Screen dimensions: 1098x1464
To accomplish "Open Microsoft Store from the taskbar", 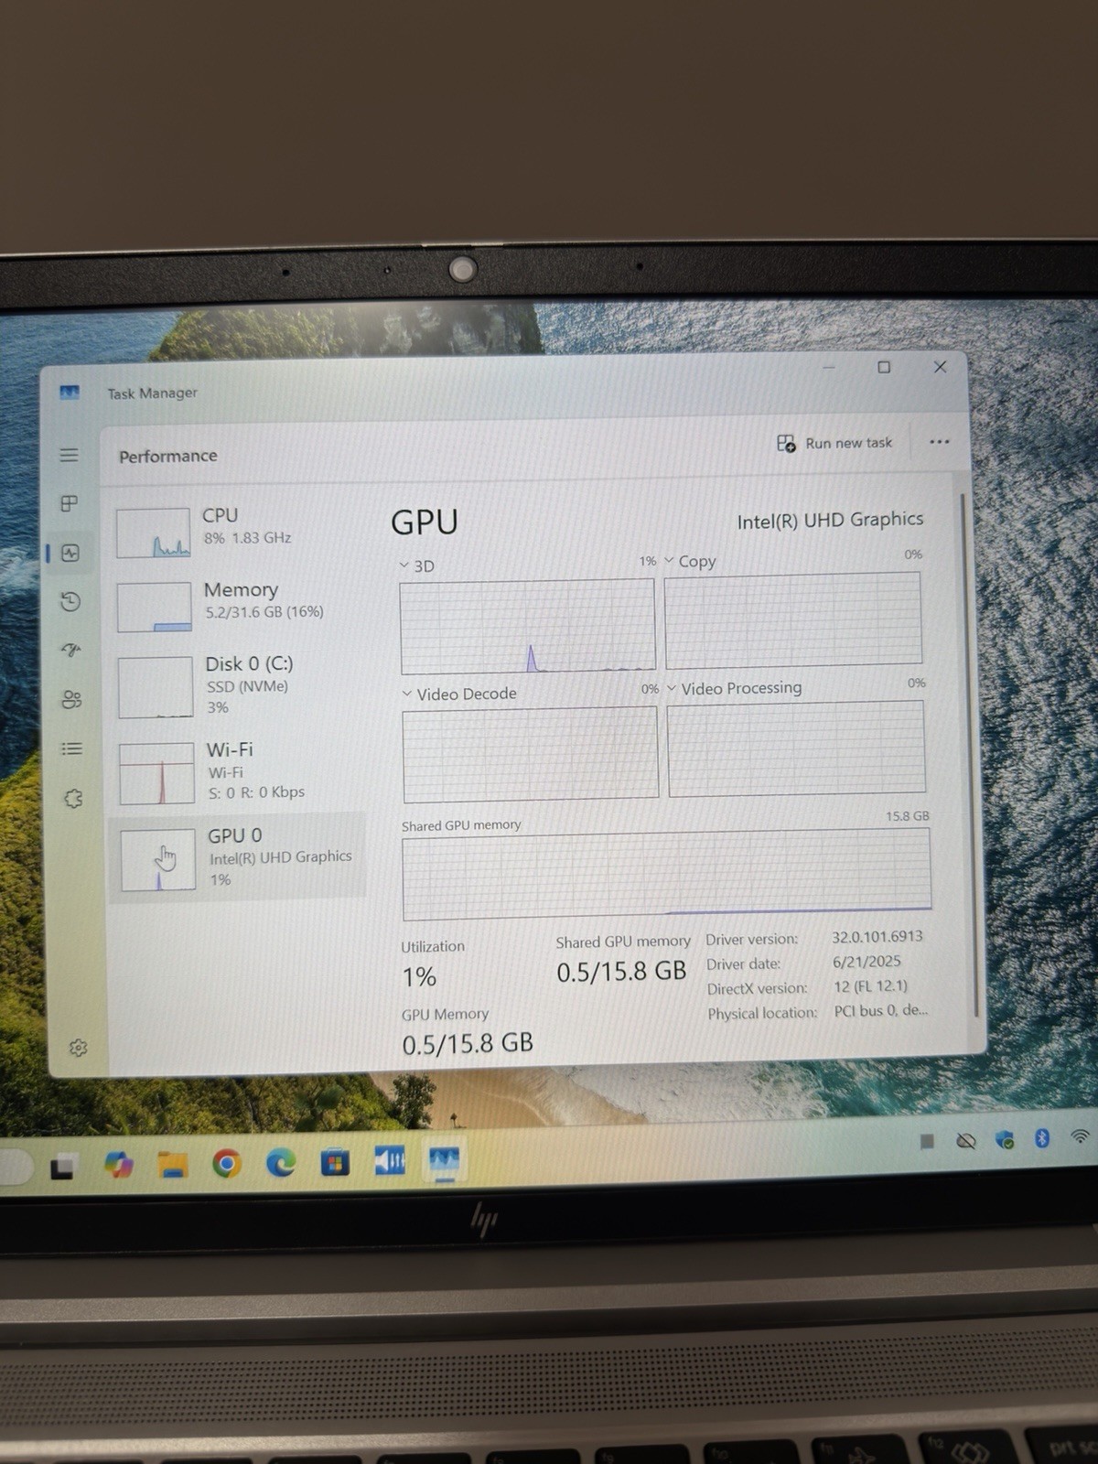I will [x=335, y=1163].
